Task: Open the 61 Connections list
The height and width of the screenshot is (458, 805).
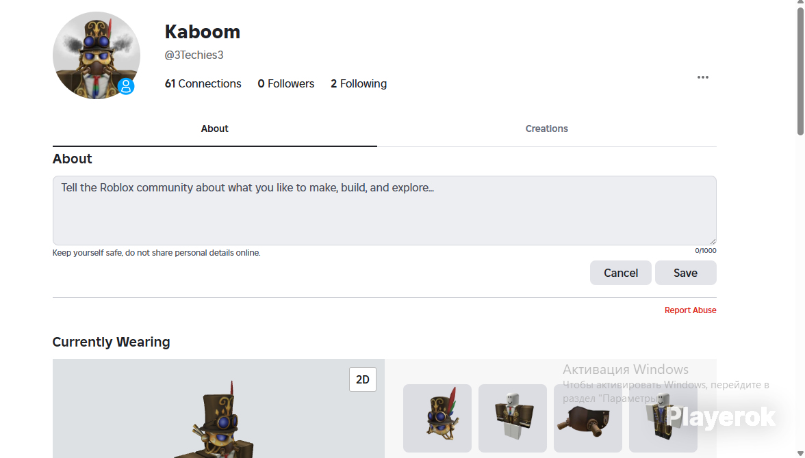Action: click(203, 83)
